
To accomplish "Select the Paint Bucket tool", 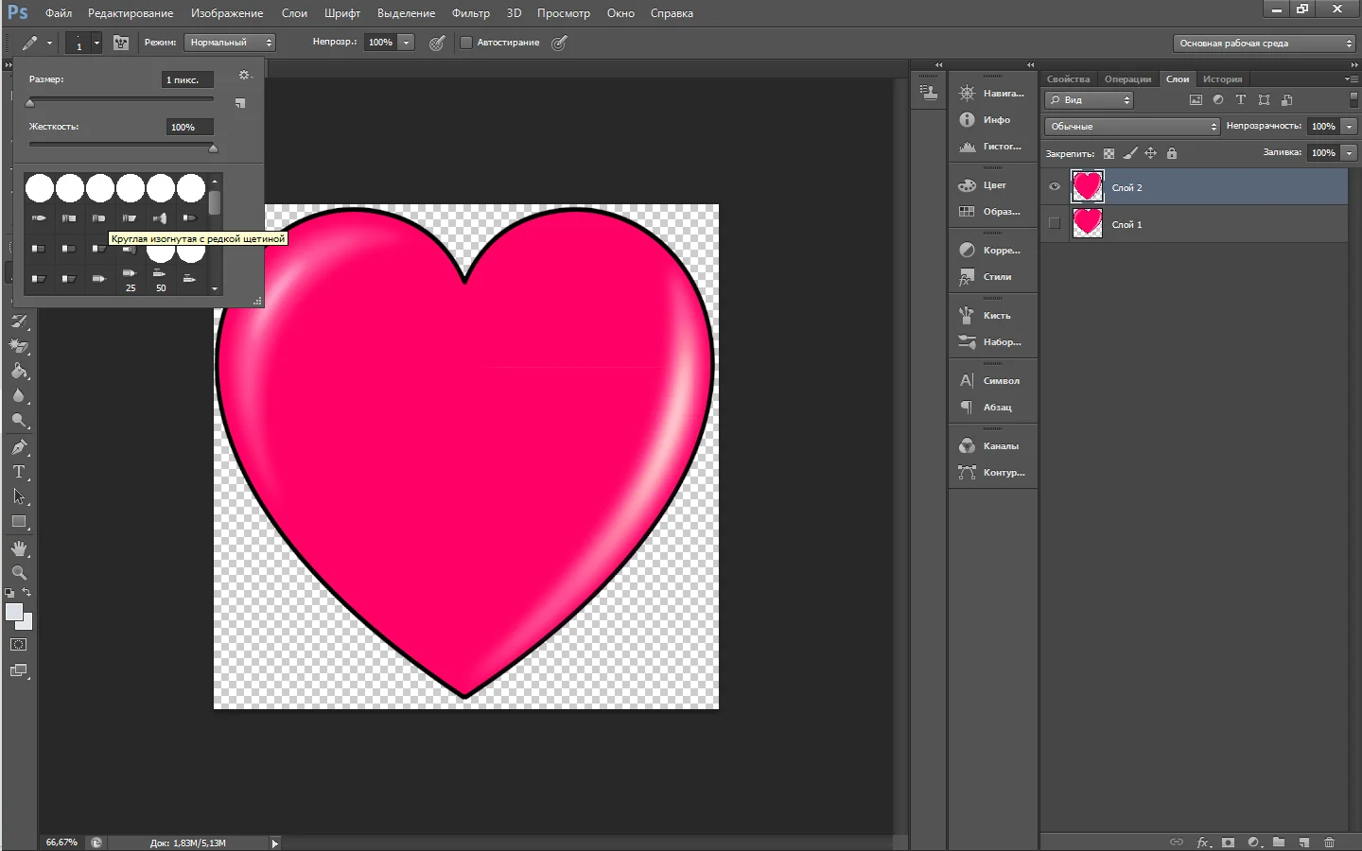I will pyautogui.click(x=19, y=372).
